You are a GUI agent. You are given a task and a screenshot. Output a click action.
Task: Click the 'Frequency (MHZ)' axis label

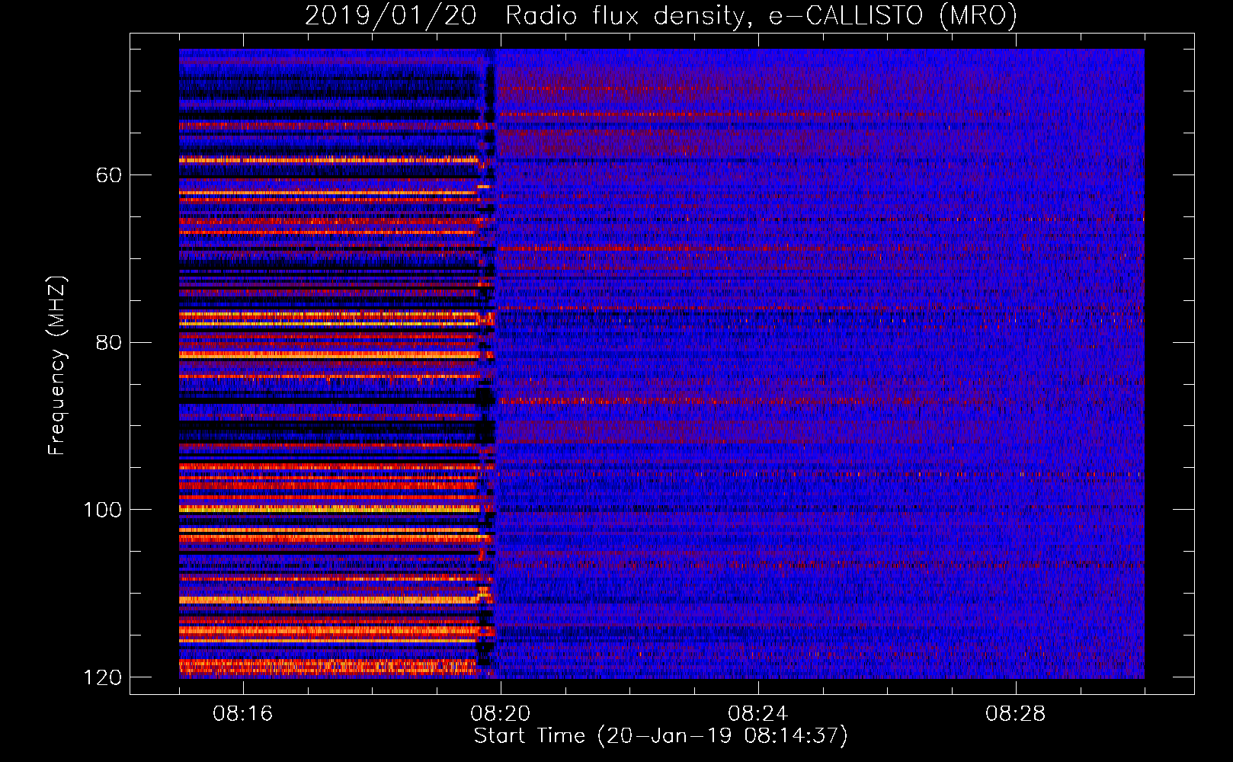pyautogui.click(x=56, y=366)
